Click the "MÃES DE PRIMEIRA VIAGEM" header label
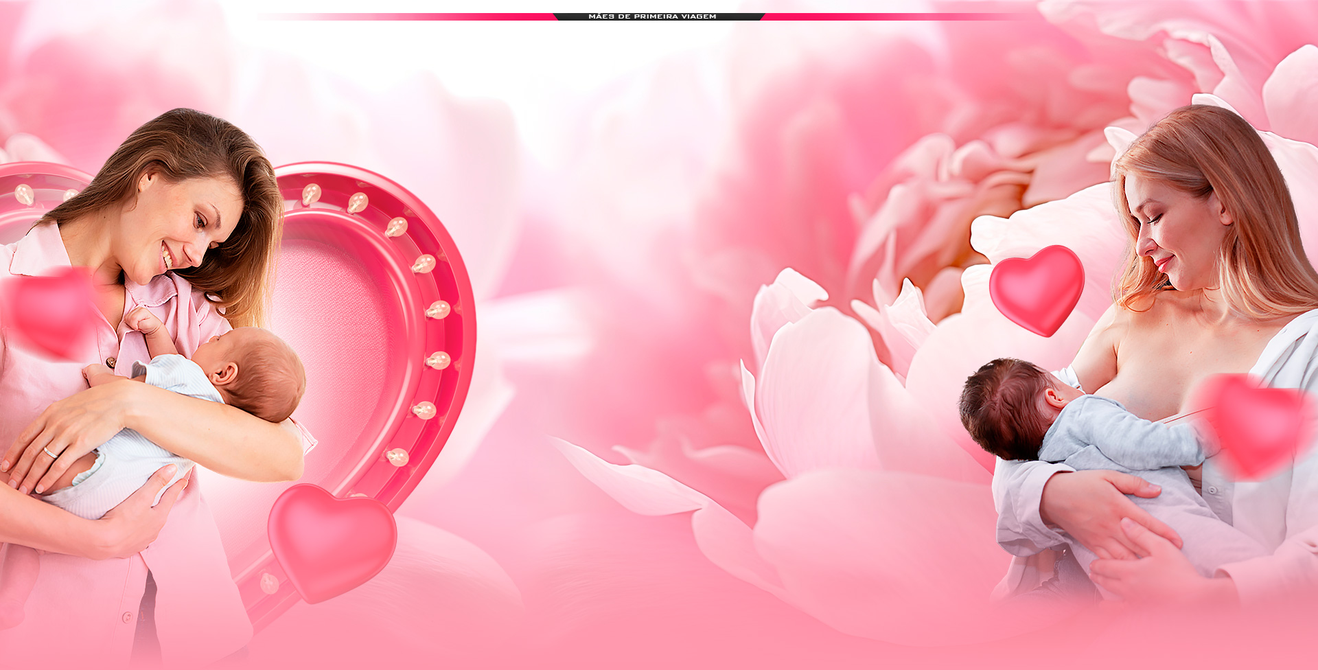 [652, 16]
